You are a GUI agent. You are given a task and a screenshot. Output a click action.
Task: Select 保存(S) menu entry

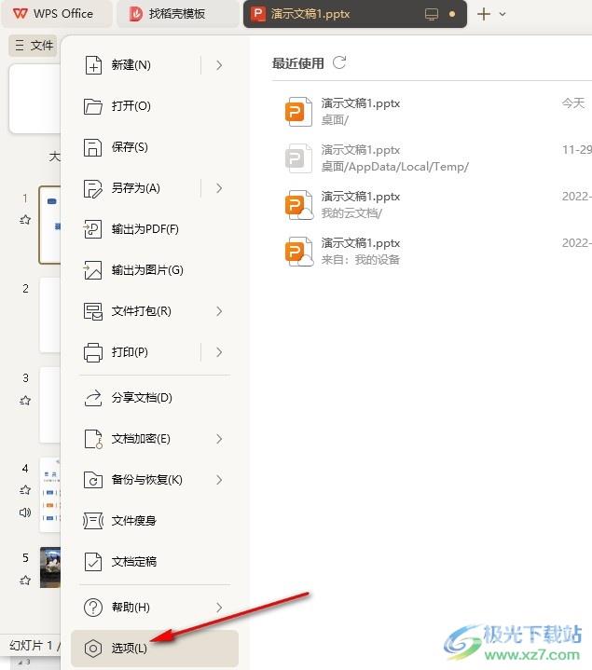point(155,147)
